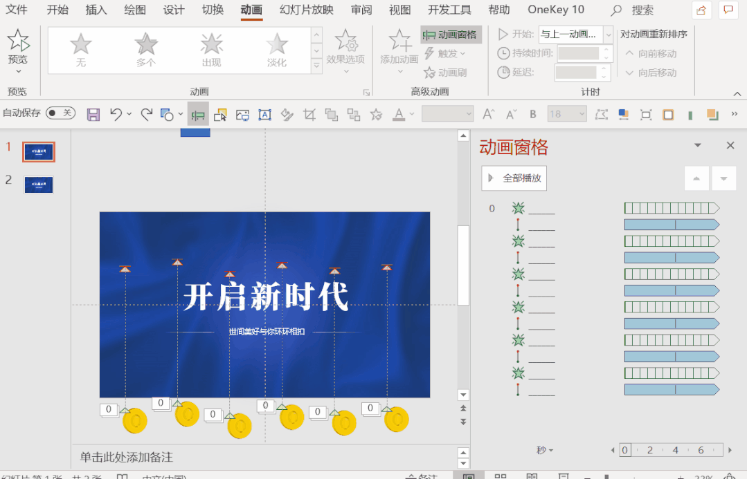
Task: Click the Play All (全部播放) button
Action: (x=514, y=178)
